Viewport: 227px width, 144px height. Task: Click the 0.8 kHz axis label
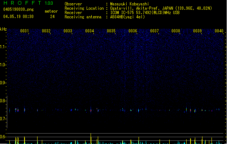coord(3,101)
